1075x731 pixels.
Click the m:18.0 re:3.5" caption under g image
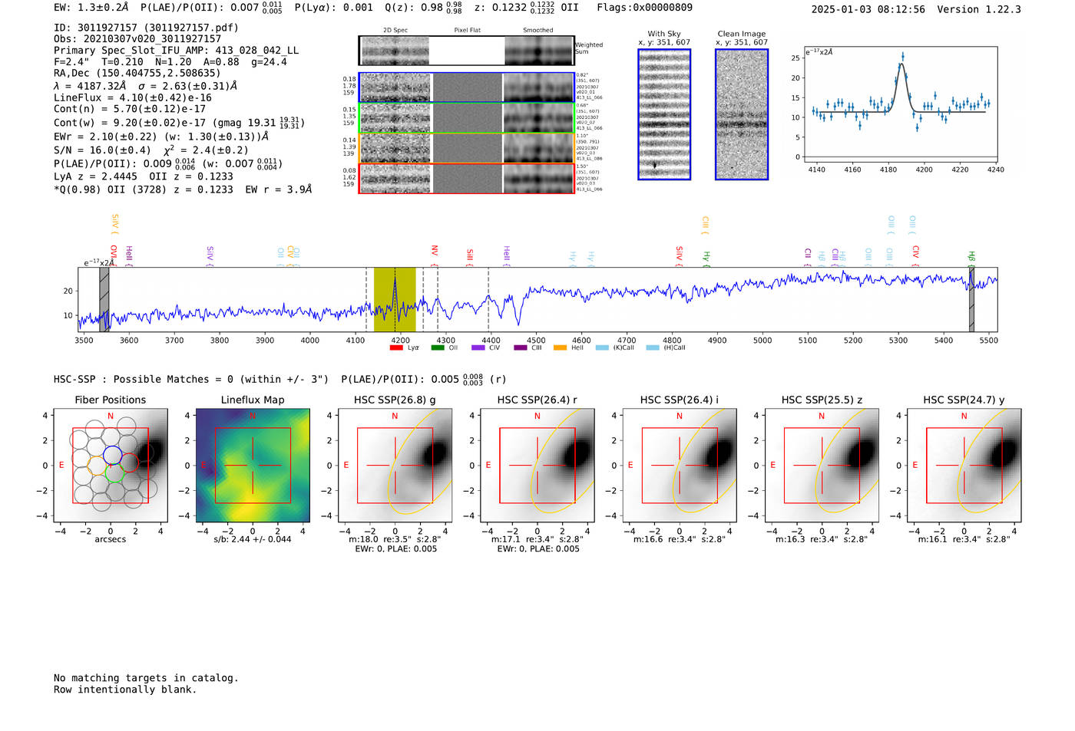pyautogui.click(x=395, y=539)
